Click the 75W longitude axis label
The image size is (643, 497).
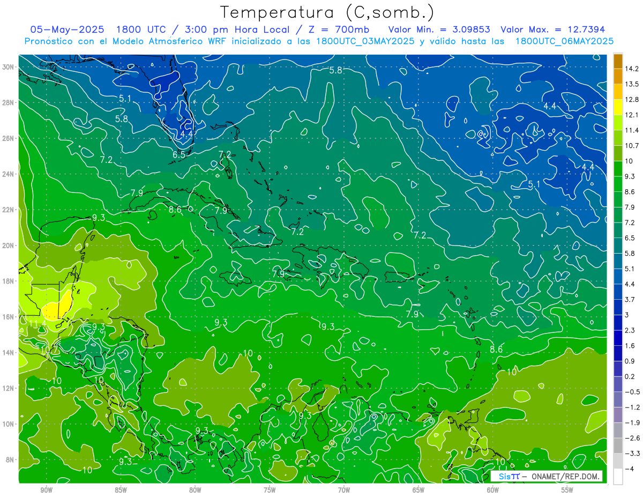[270, 490]
